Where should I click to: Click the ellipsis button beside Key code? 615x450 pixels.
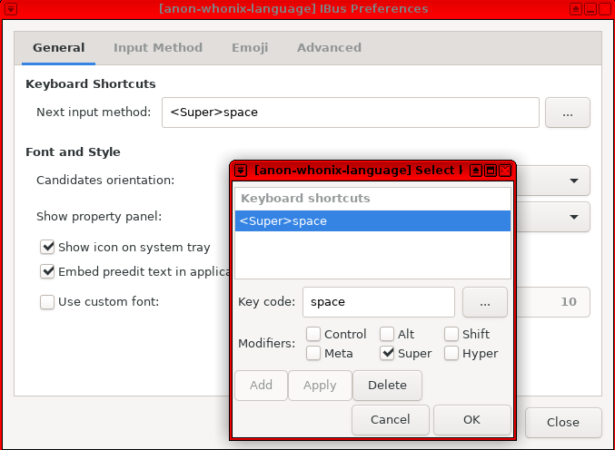tap(485, 301)
